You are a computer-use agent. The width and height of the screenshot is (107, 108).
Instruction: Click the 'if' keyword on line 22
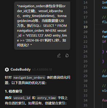(104, 42)
